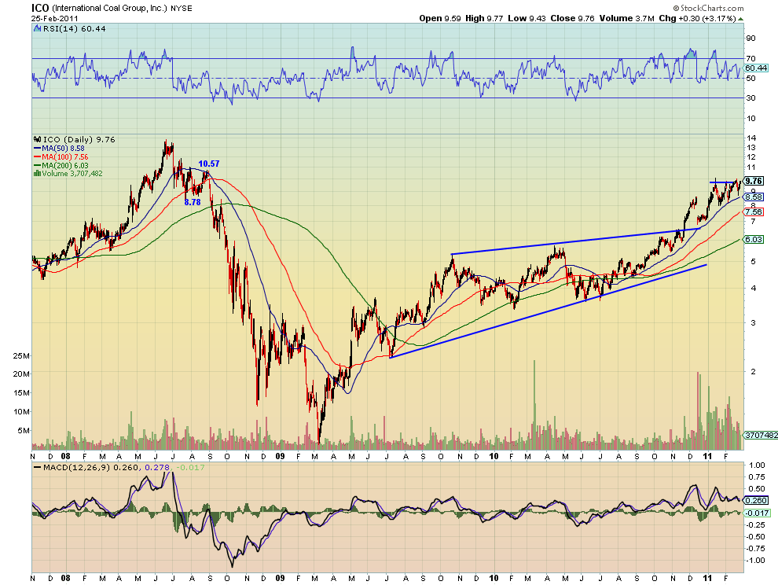Click the 8.58 moving average price tag
778x585 pixels.
click(754, 197)
